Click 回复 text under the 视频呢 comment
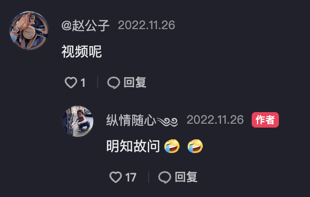Viewport: 310px width, 197px height. [x=135, y=82]
